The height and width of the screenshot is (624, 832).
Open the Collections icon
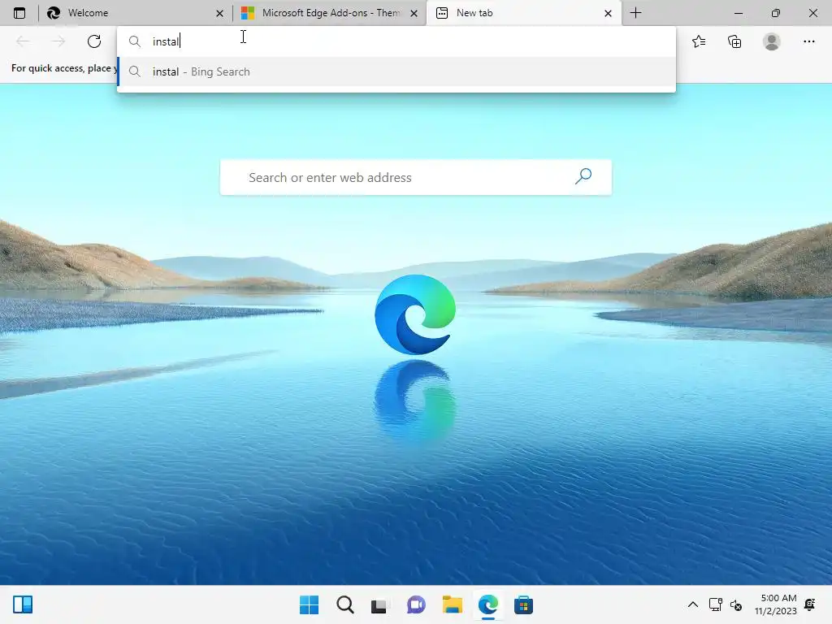[734, 41]
